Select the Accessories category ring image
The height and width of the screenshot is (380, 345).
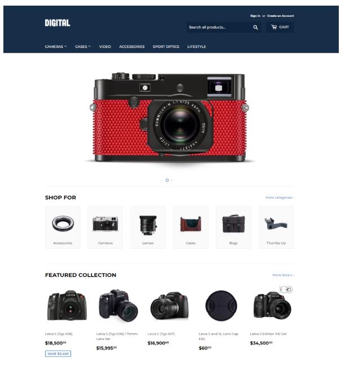coord(63,223)
